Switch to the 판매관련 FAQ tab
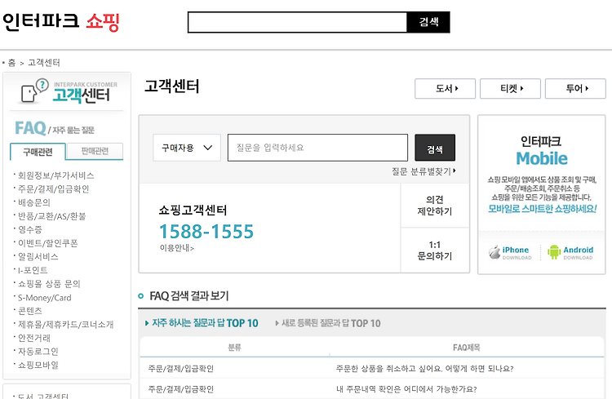 95,151
